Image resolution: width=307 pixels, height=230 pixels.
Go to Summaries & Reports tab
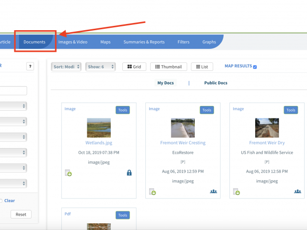(144, 42)
